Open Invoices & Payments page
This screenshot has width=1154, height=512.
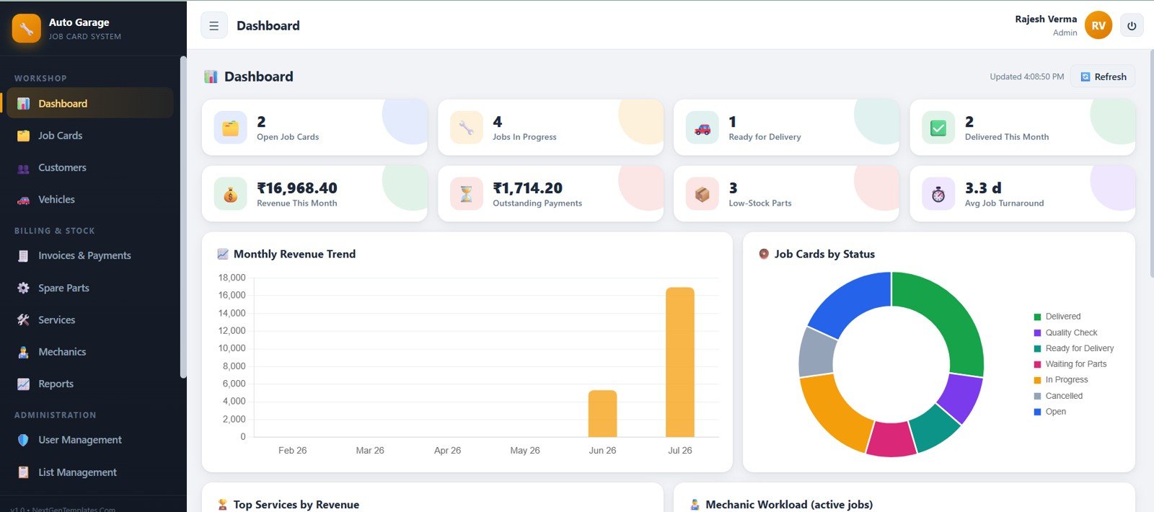89,255
